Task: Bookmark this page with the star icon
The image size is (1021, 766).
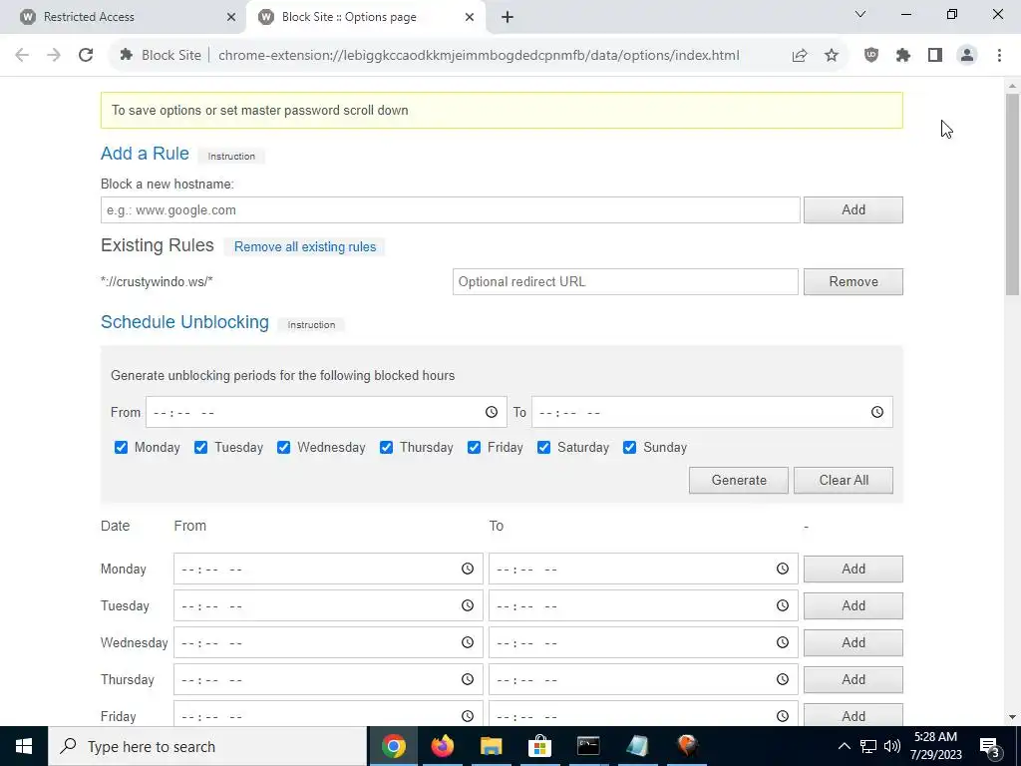Action: (832, 56)
